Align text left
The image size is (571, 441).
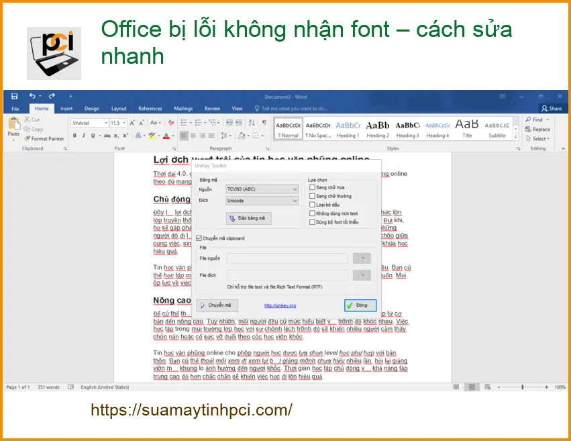pyautogui.click(x=185, y=136)
